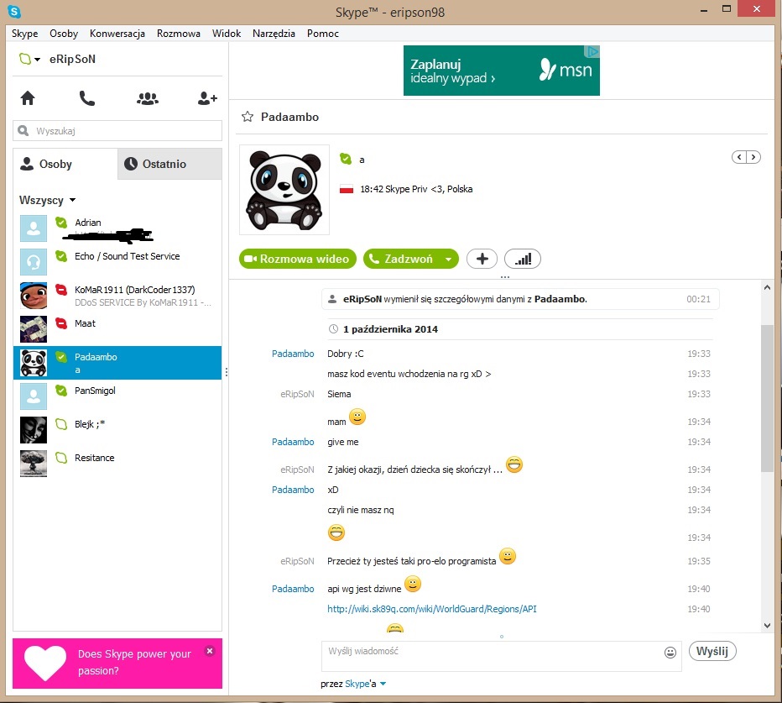Image resolution: width=782 pixels, height=703 pixels.
Task: Click the chat scrollbar up arrow
Action: [x=767, y=287]
